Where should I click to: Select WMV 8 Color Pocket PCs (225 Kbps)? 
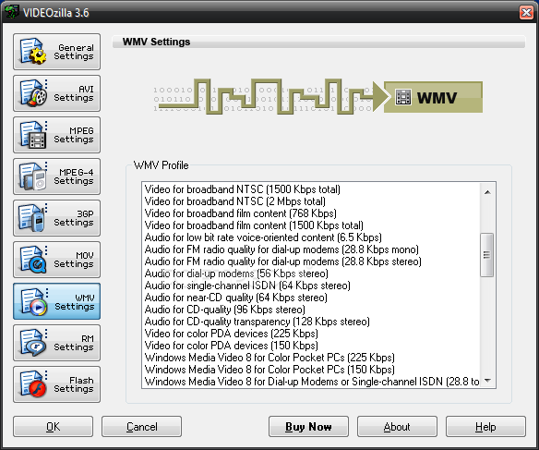click(269, 358)
